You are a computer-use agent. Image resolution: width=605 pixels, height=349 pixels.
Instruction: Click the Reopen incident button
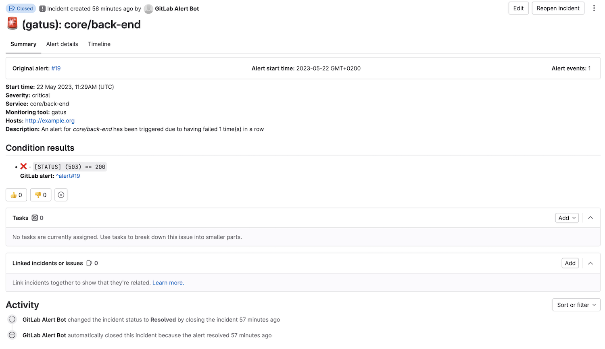[558, 8]
